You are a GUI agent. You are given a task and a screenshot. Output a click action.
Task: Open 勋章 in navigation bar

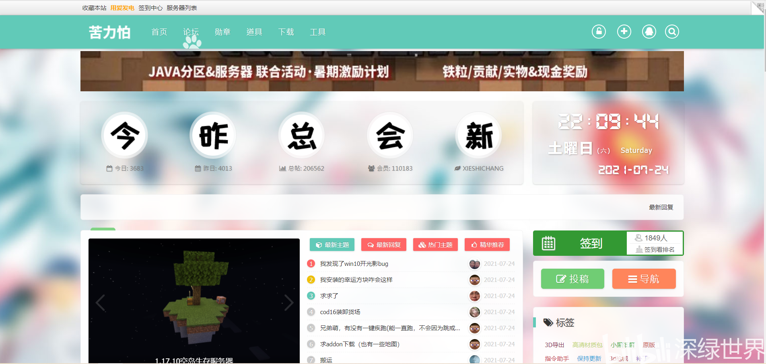pos(222,32)
